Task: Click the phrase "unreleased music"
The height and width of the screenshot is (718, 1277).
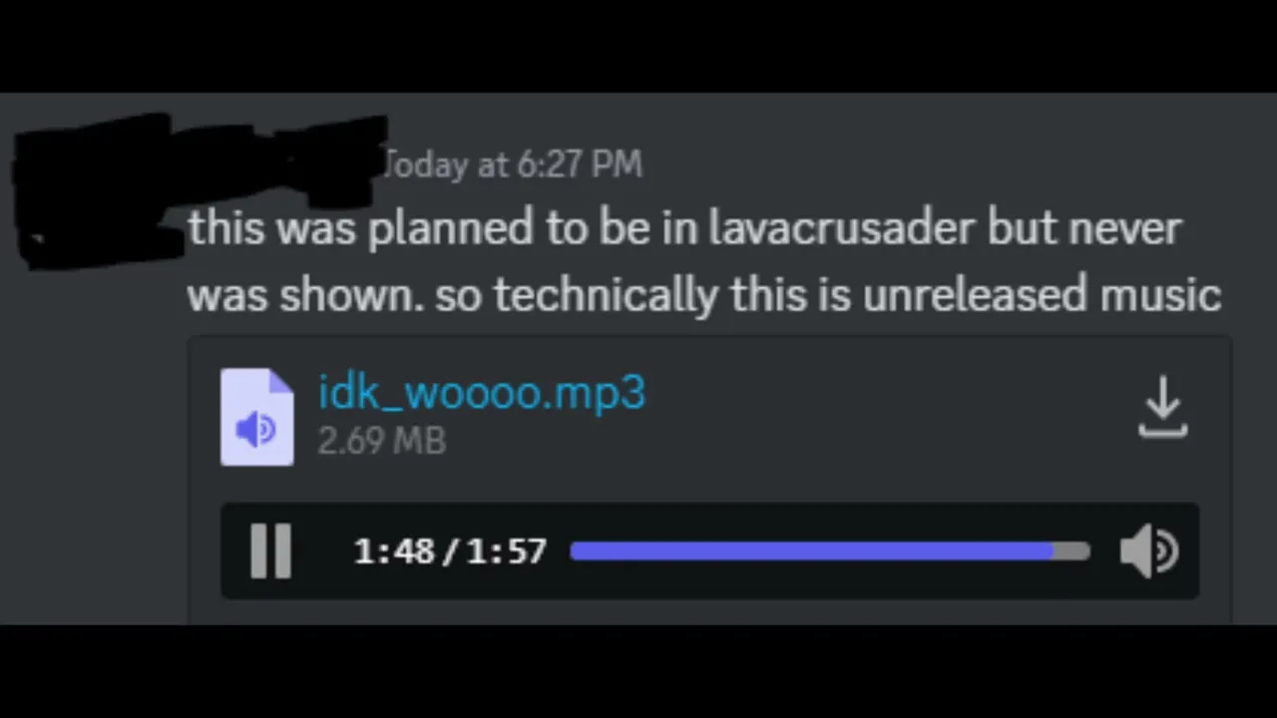Action: [x=1042, y=295]
